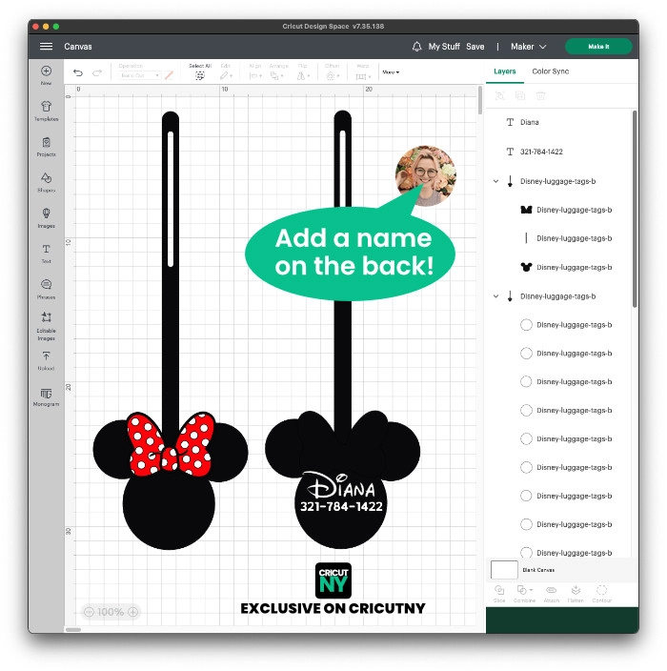Click the Group icon in Layers panel

click(499, 96)
